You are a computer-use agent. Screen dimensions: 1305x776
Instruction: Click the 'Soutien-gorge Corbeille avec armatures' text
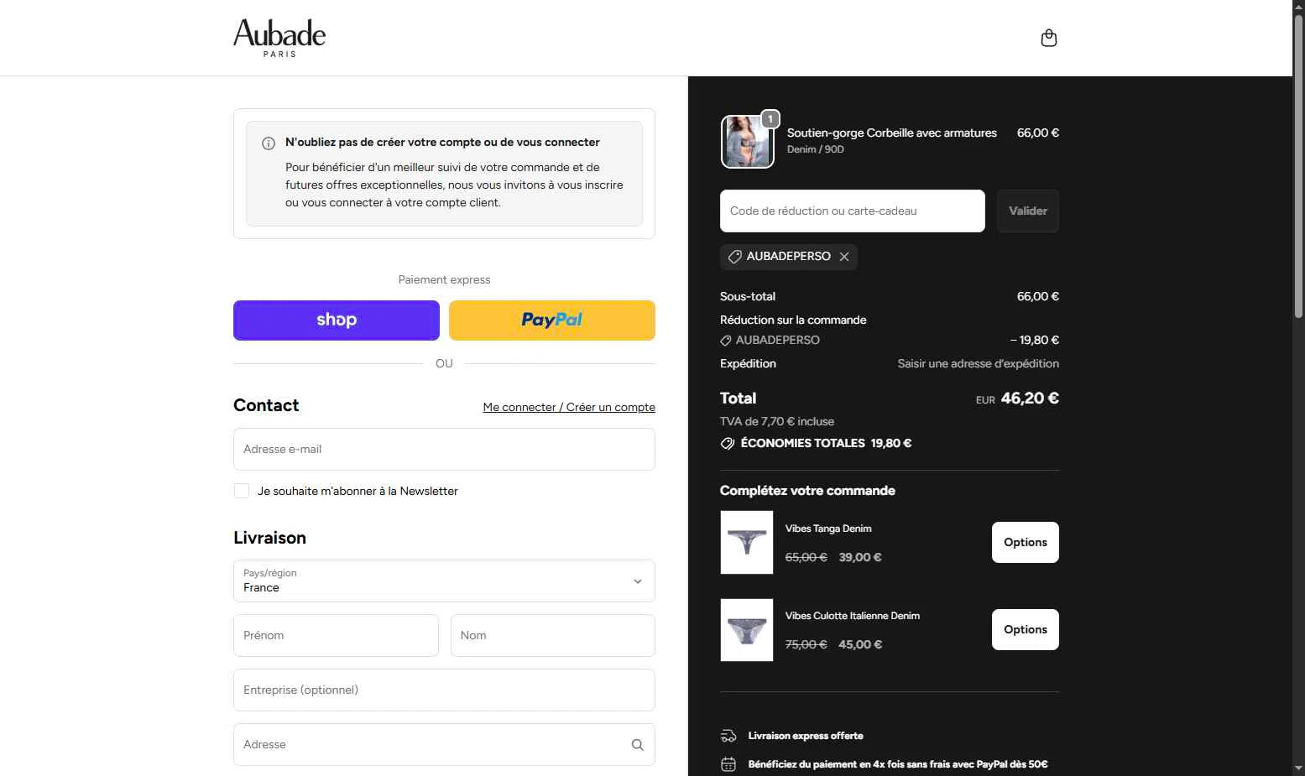pyautogui.click(x=892, y=133)
